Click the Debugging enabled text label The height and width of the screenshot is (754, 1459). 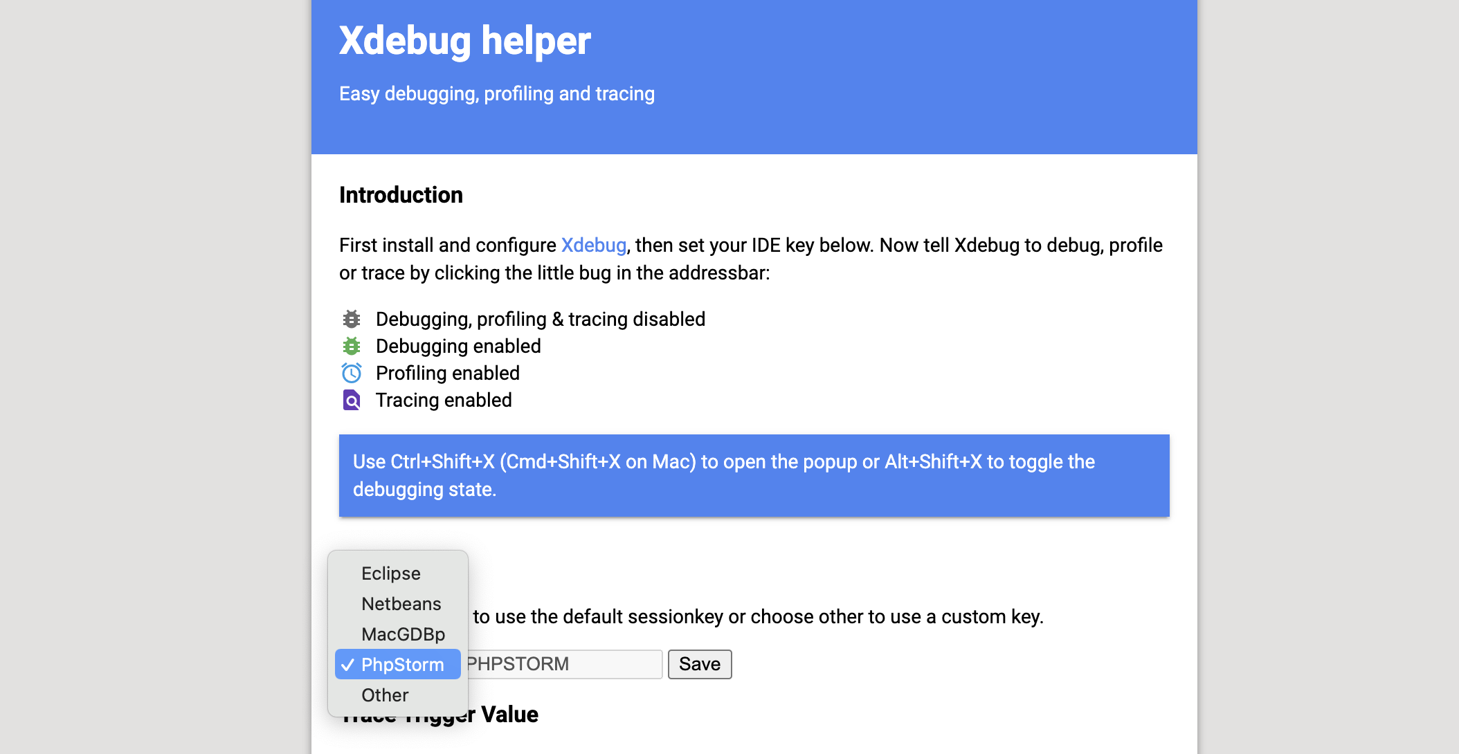pyautogui.click(x=457, y=346)
